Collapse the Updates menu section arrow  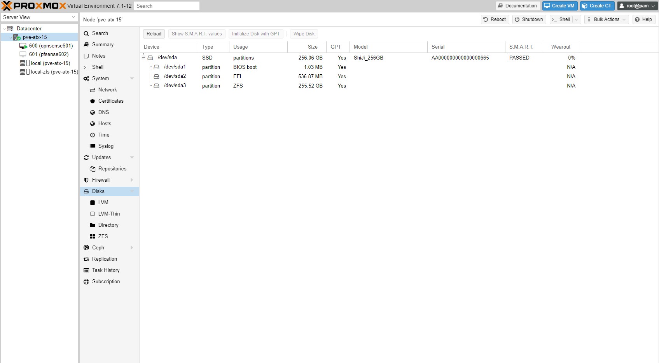[132, 158]
